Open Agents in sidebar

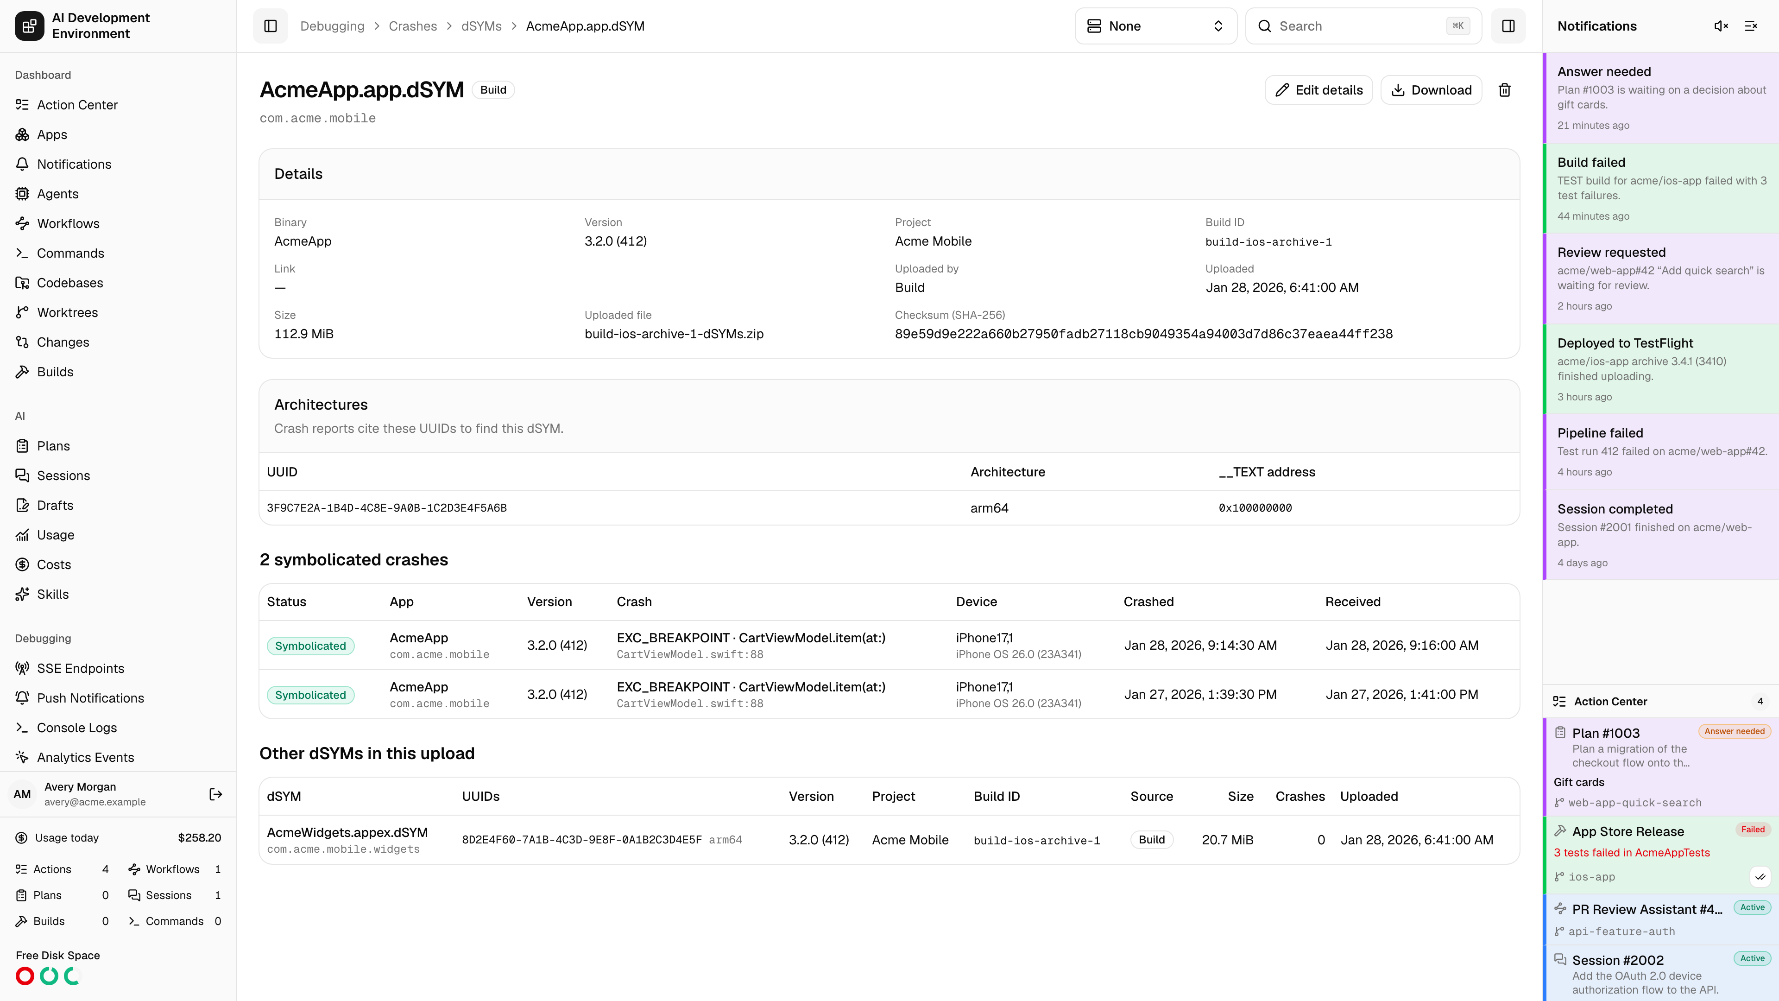tap(118, 193)
